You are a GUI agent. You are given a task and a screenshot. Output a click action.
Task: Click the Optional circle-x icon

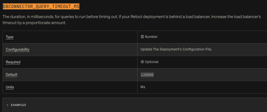click(142, 62)
